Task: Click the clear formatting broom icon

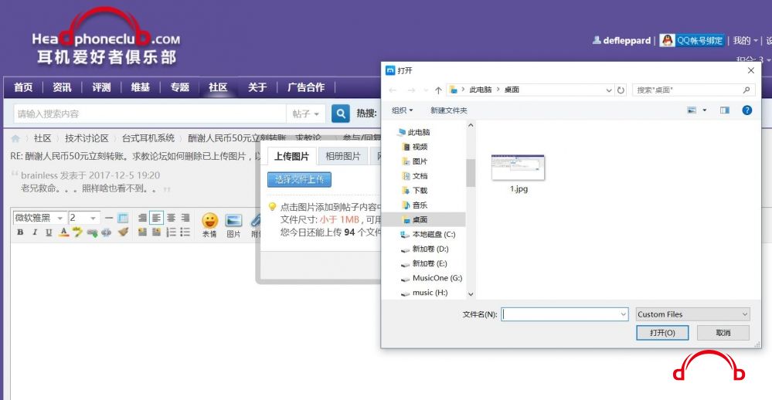Action: 123,232
